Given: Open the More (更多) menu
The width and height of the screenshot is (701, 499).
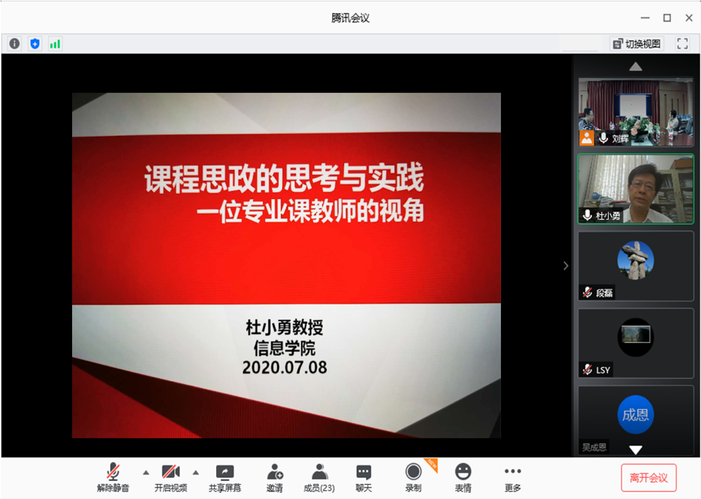Looking at the screenshot, I should [512, 477].
